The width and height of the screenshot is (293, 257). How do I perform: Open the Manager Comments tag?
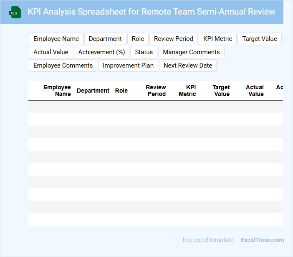click(x=191, y=52)
